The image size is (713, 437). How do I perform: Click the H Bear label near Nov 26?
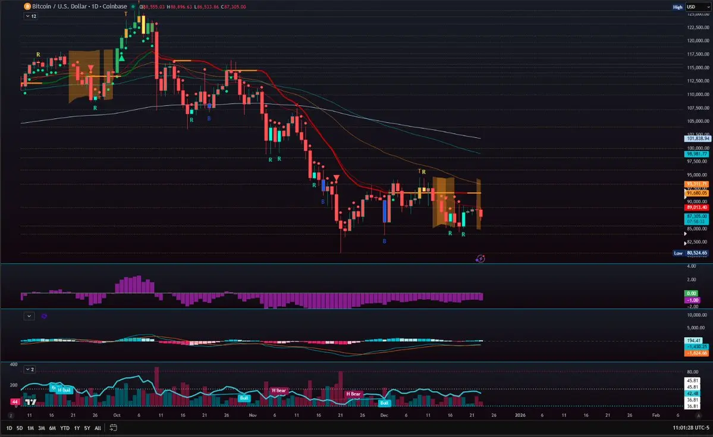353,394
